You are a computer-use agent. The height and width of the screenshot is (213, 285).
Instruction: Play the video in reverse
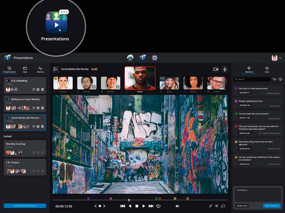(130, 206)
